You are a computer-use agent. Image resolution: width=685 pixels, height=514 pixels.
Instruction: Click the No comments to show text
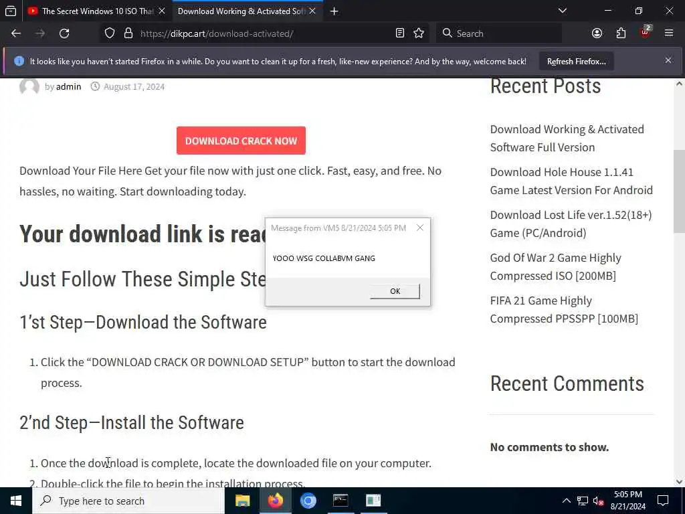[549, 447]
